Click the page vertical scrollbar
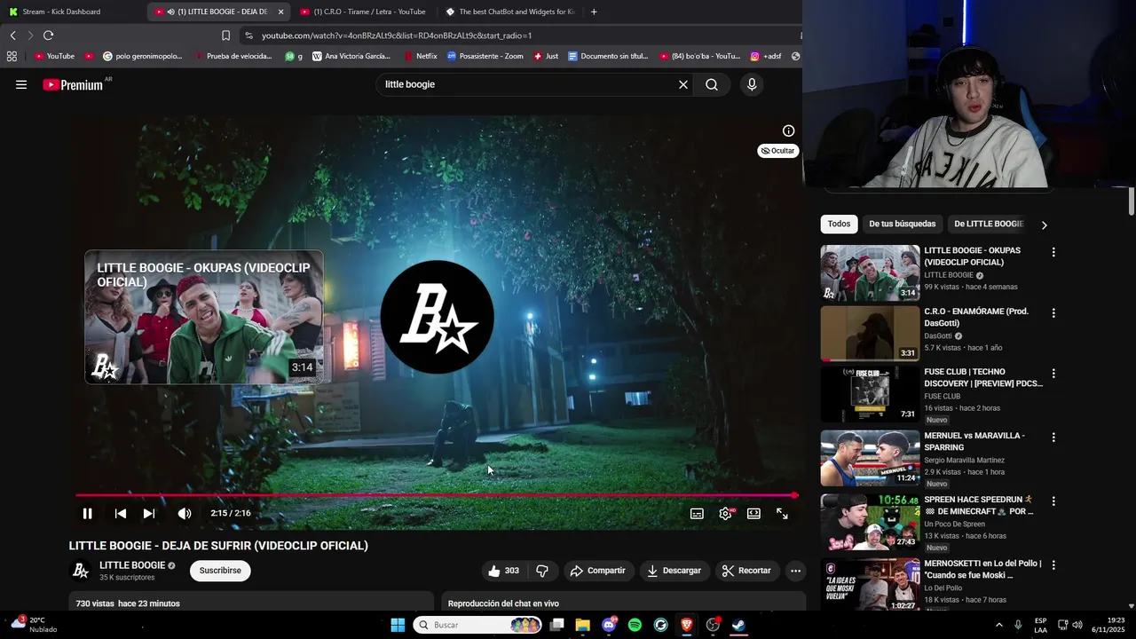Viewport: 1136px width, 639px height. [x=1132, y=201]
